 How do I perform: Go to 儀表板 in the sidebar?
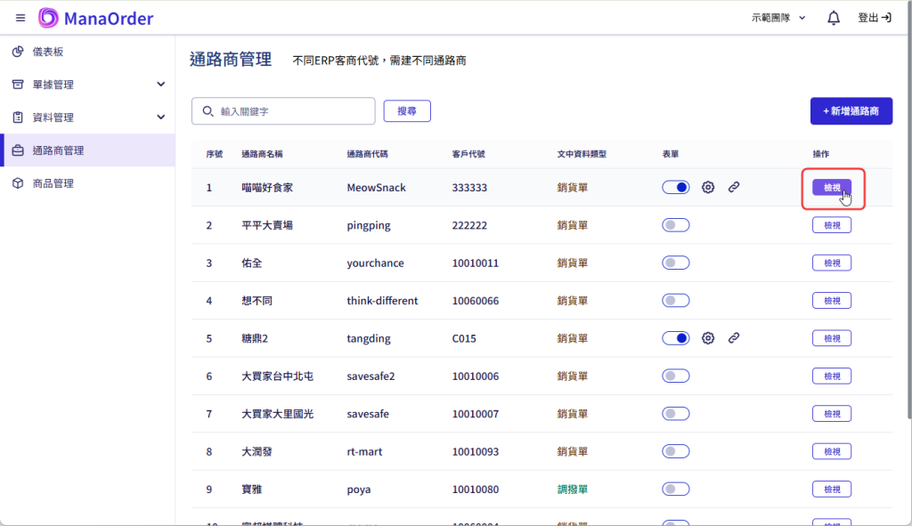48,52
